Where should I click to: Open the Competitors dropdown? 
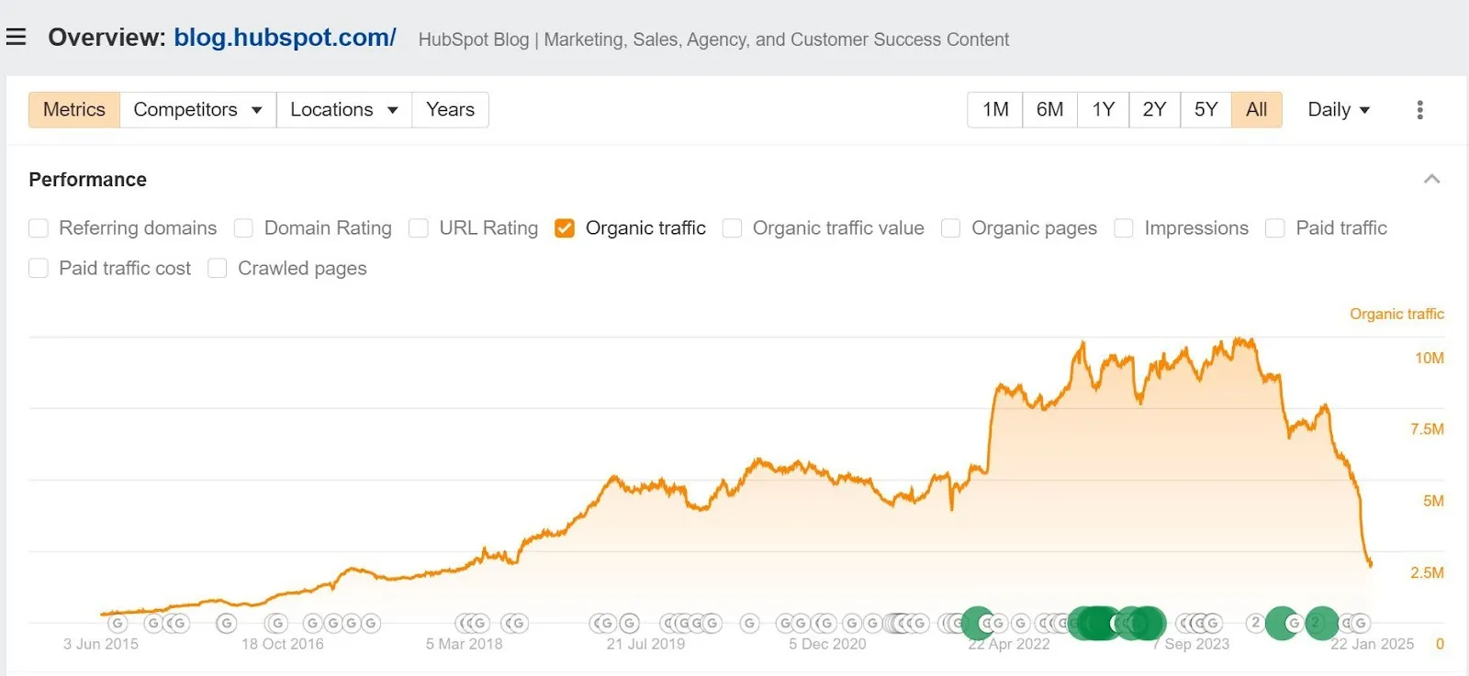(x=196, y=109)
